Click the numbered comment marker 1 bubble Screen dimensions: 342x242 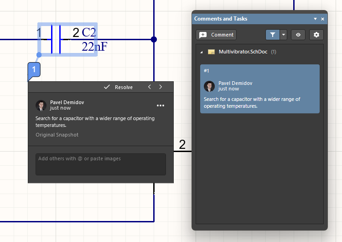click(x=34, y=70)
